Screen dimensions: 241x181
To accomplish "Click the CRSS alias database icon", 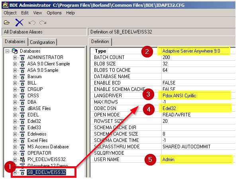I will [x=22, y=96].
